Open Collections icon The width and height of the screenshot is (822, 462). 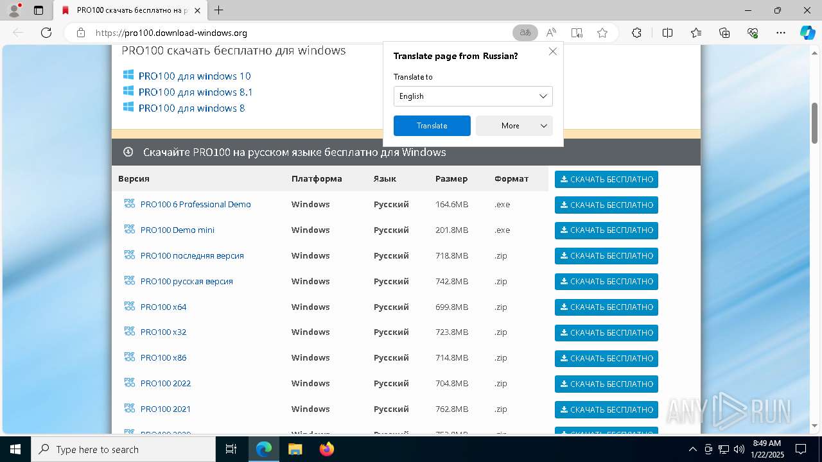[x=724, y=33]
